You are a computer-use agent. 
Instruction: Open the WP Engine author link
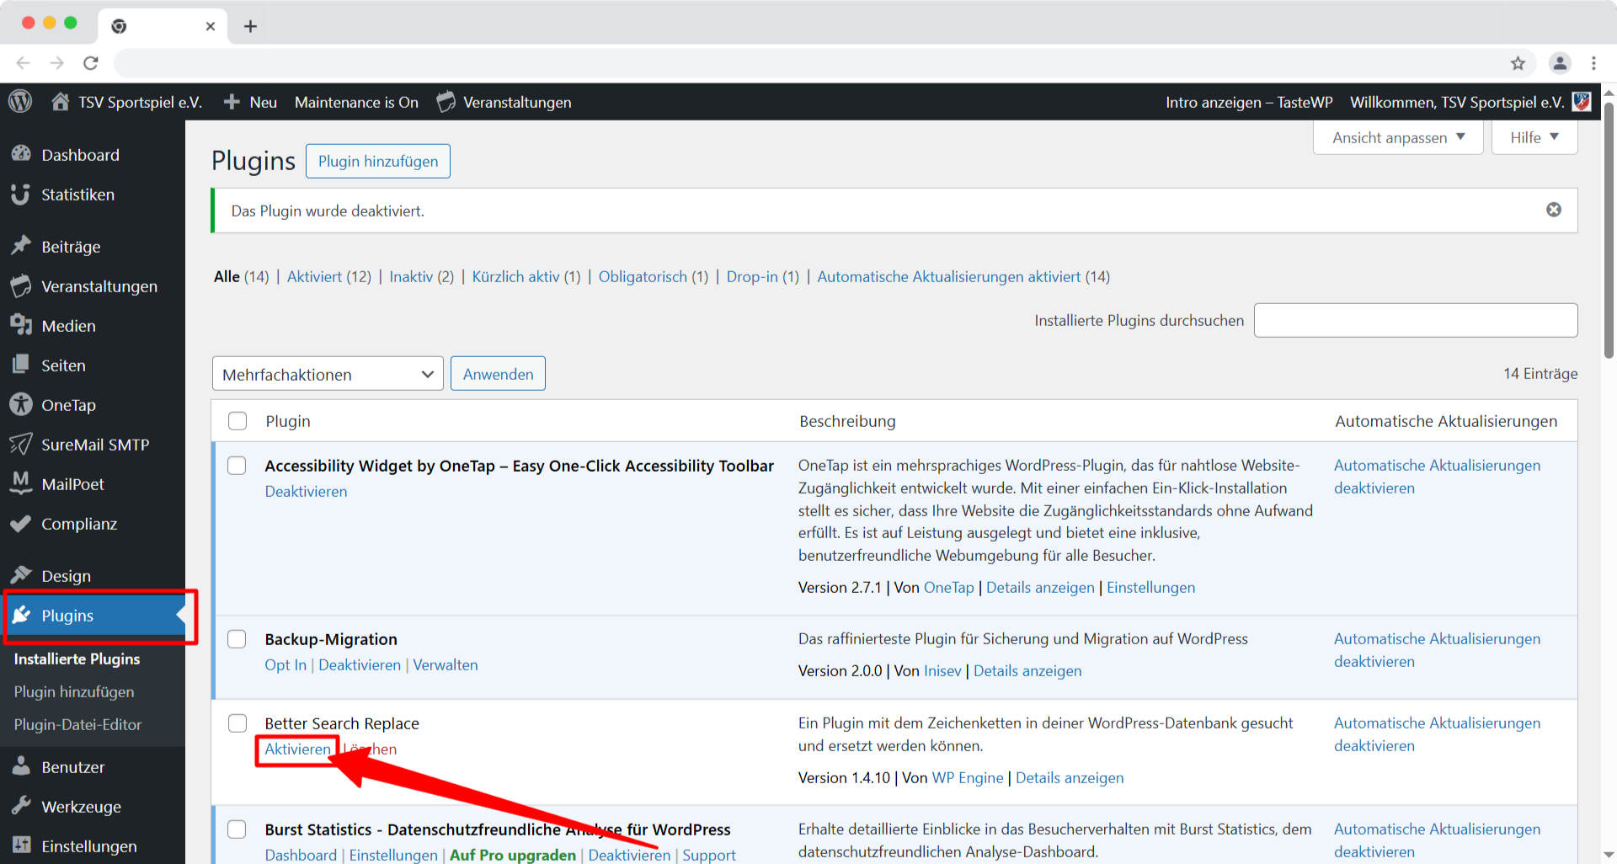tap(968, 777)
